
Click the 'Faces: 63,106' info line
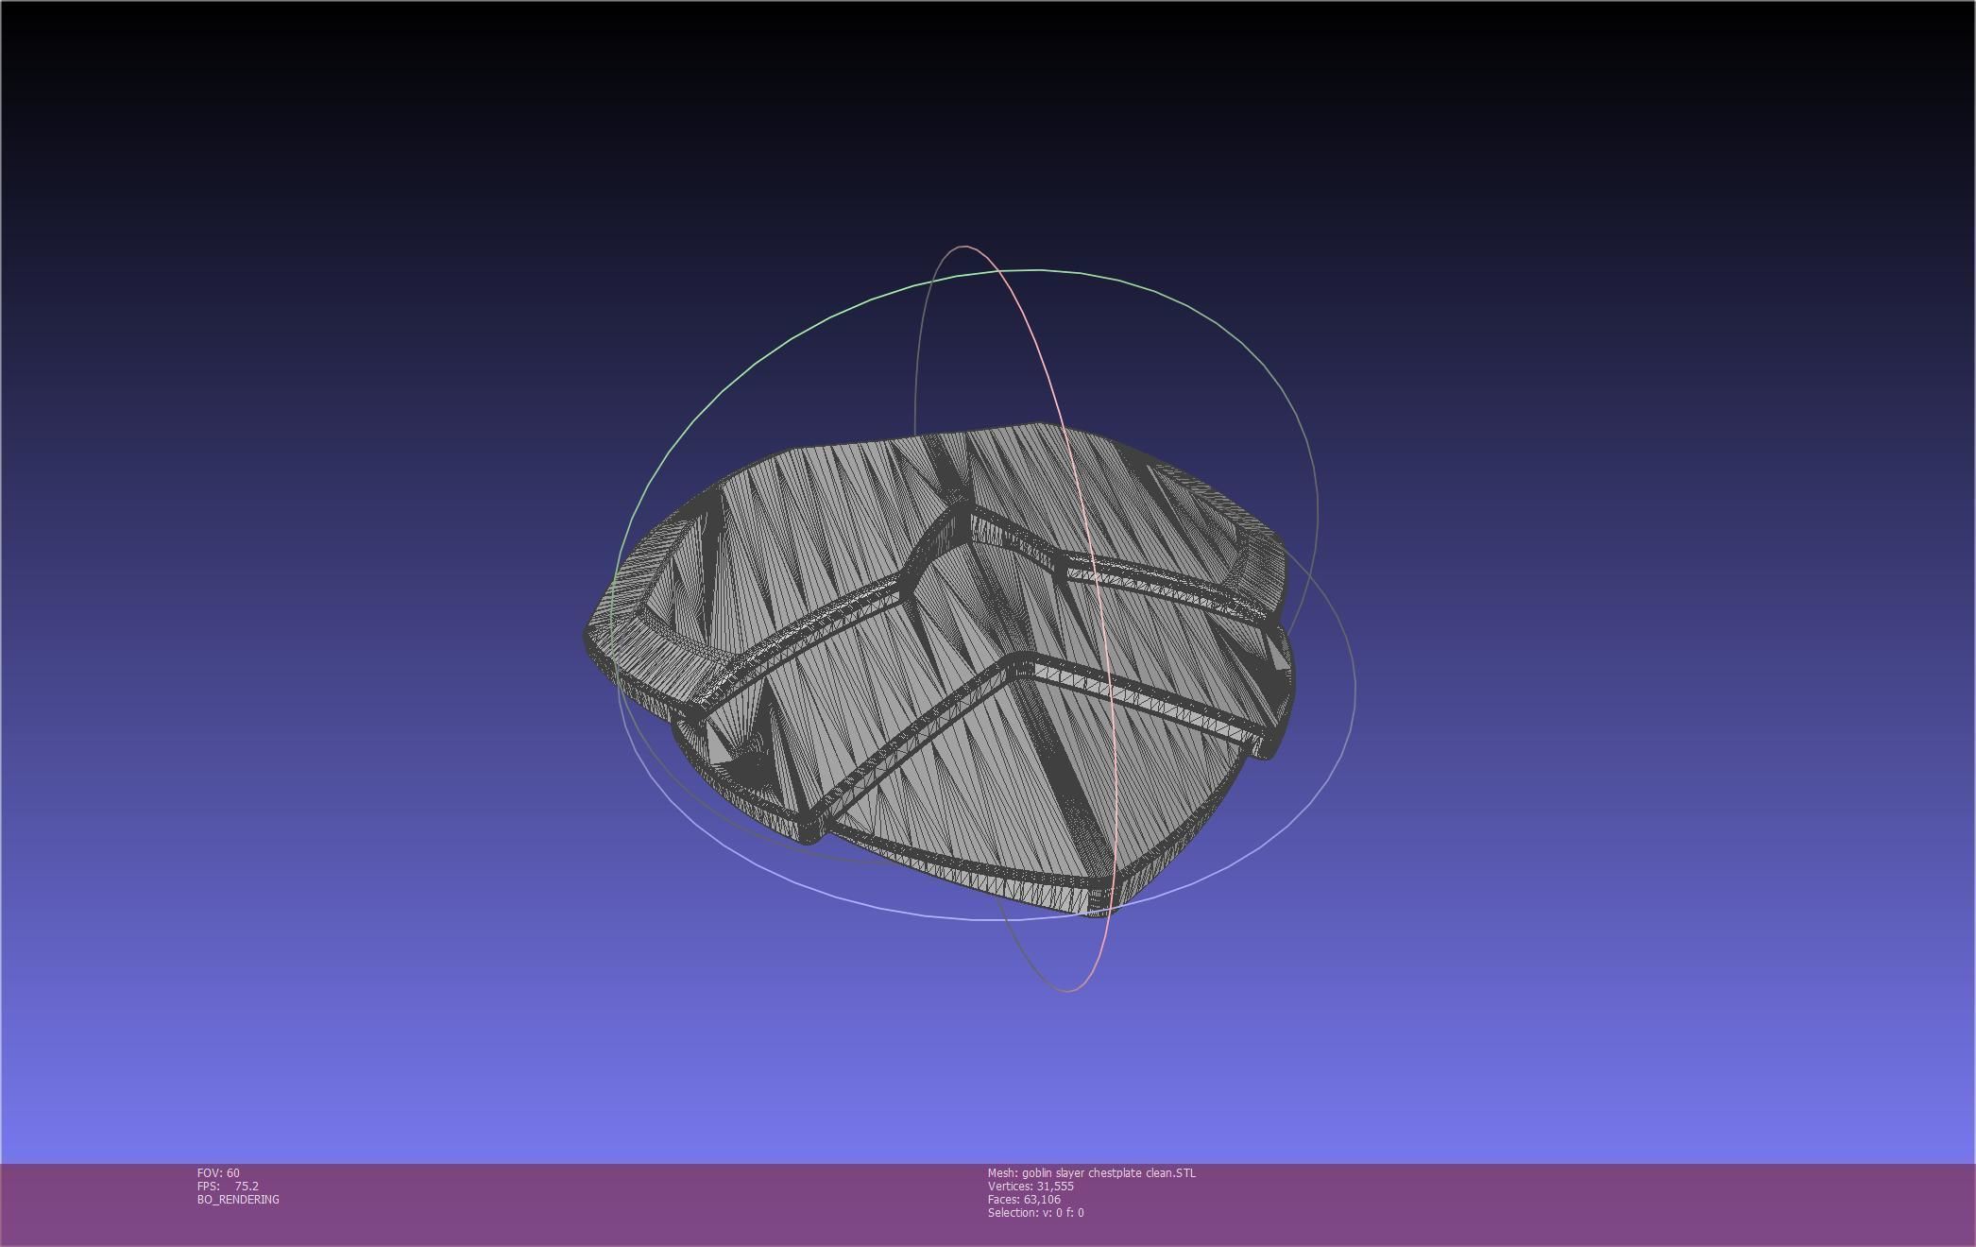point(1024,1199)
